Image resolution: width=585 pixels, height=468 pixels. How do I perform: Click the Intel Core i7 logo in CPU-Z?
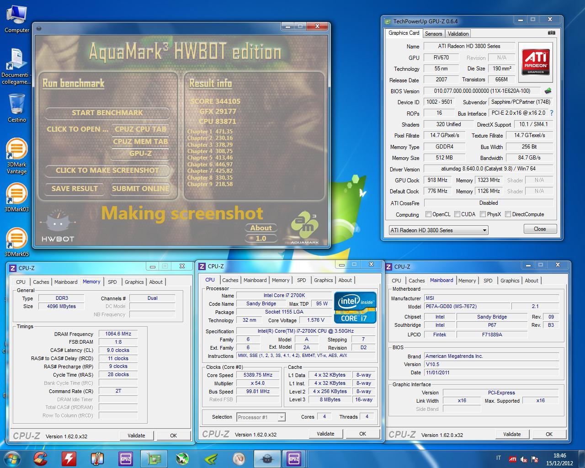pyautogui.click(x=355, y=307)
